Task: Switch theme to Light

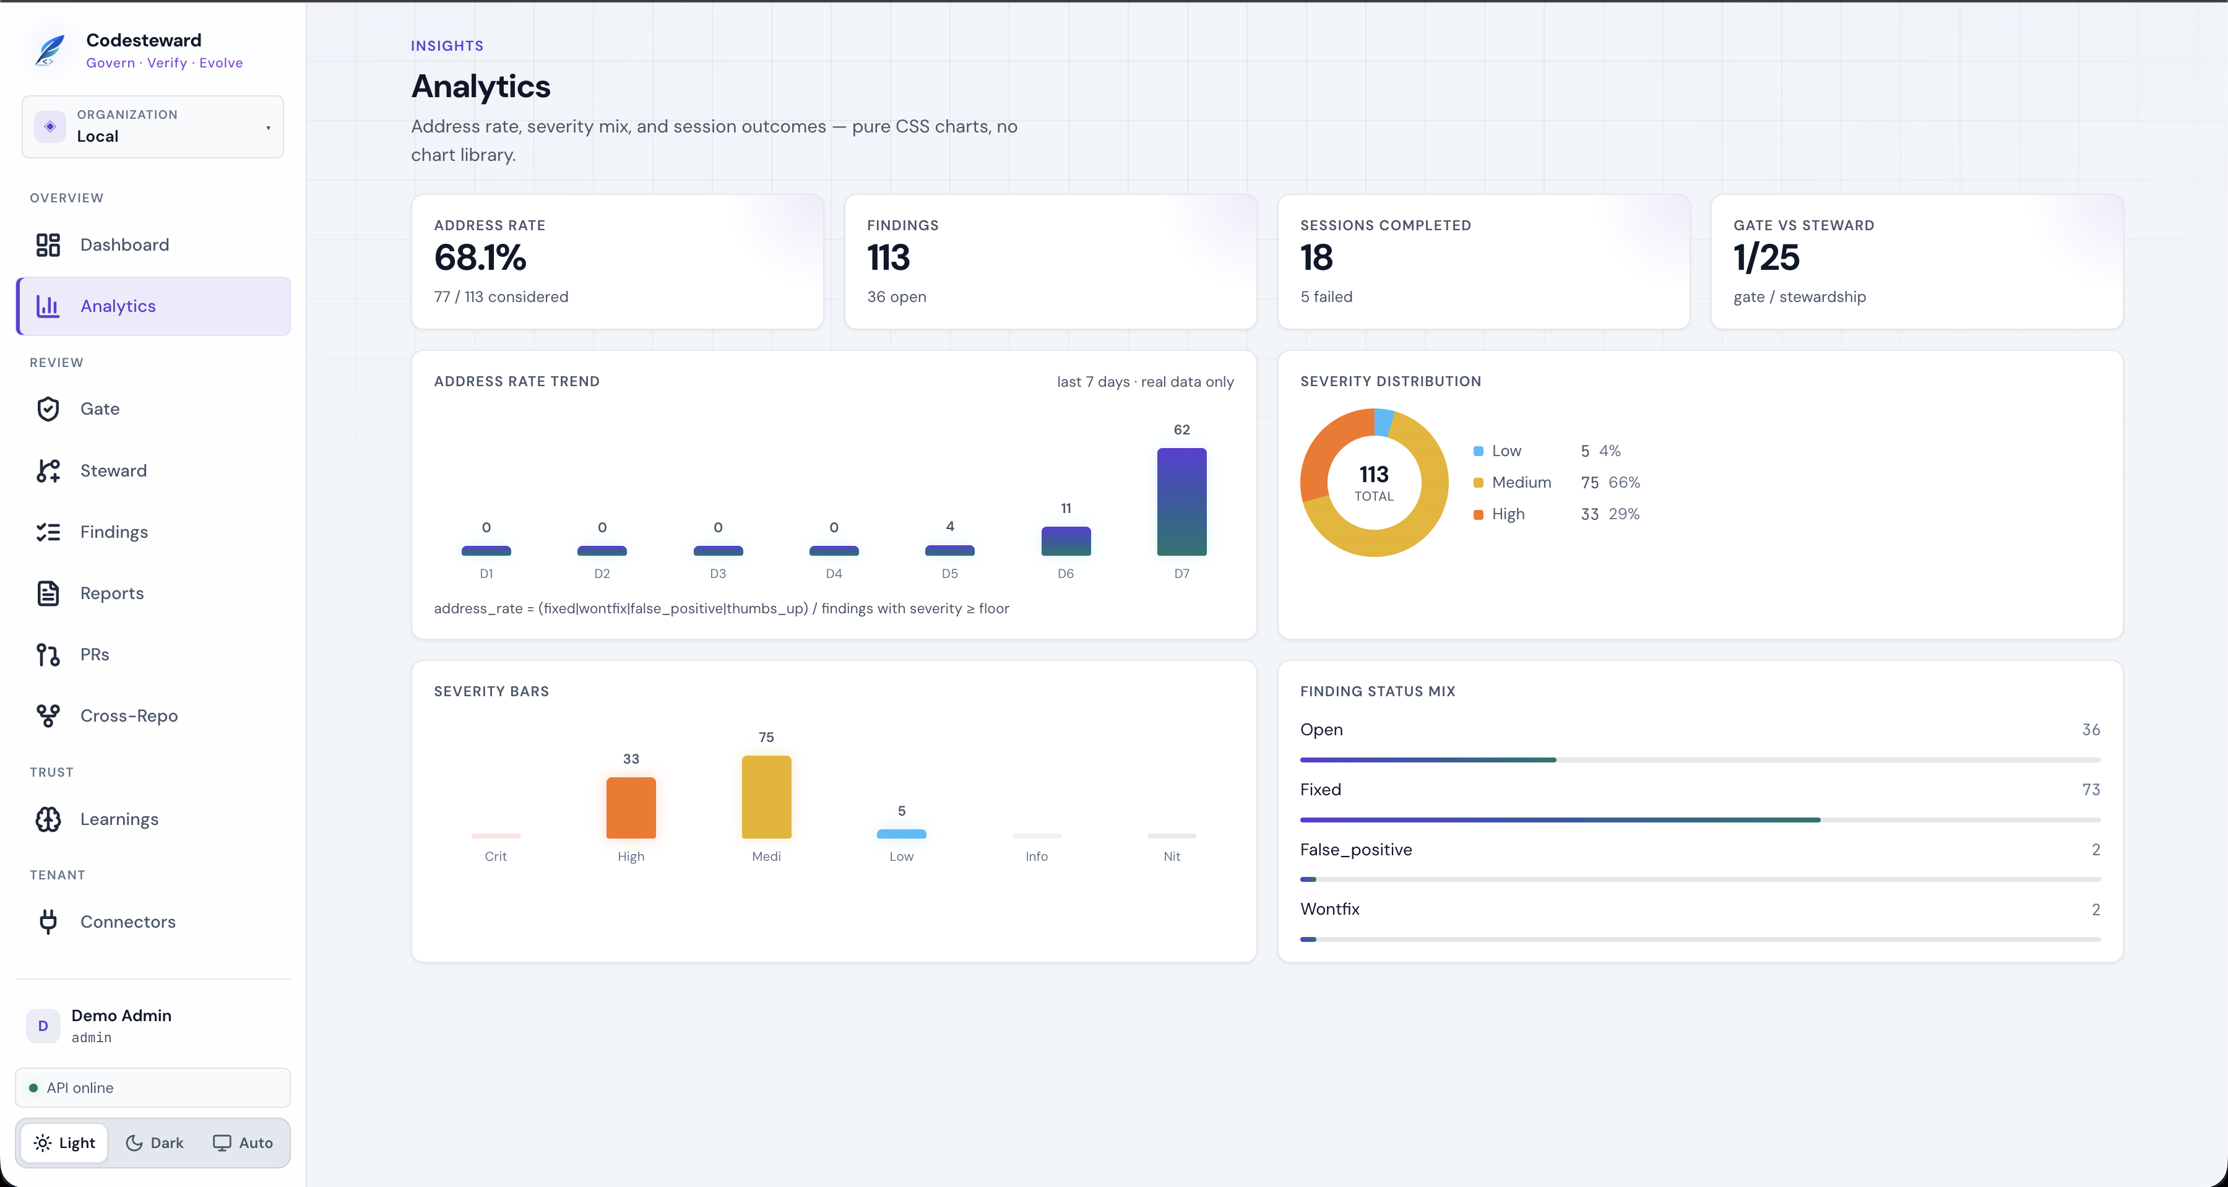Action: [65, 1143]
